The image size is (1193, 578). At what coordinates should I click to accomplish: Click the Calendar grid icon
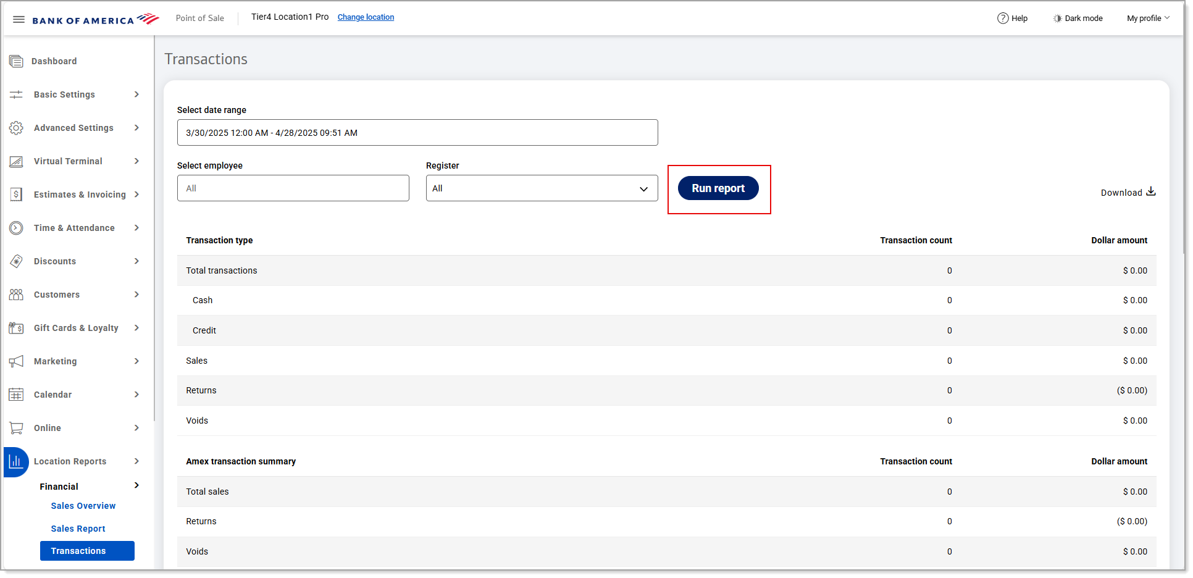16,395
